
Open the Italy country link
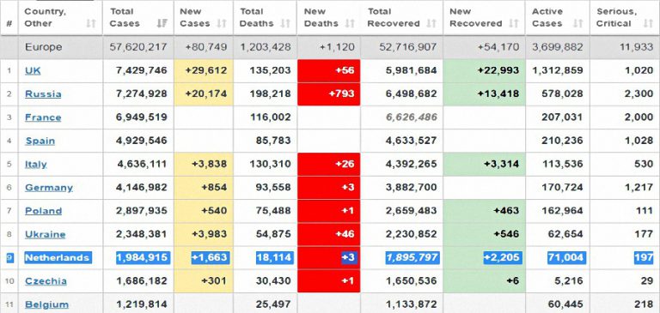[x=36, y=165]
